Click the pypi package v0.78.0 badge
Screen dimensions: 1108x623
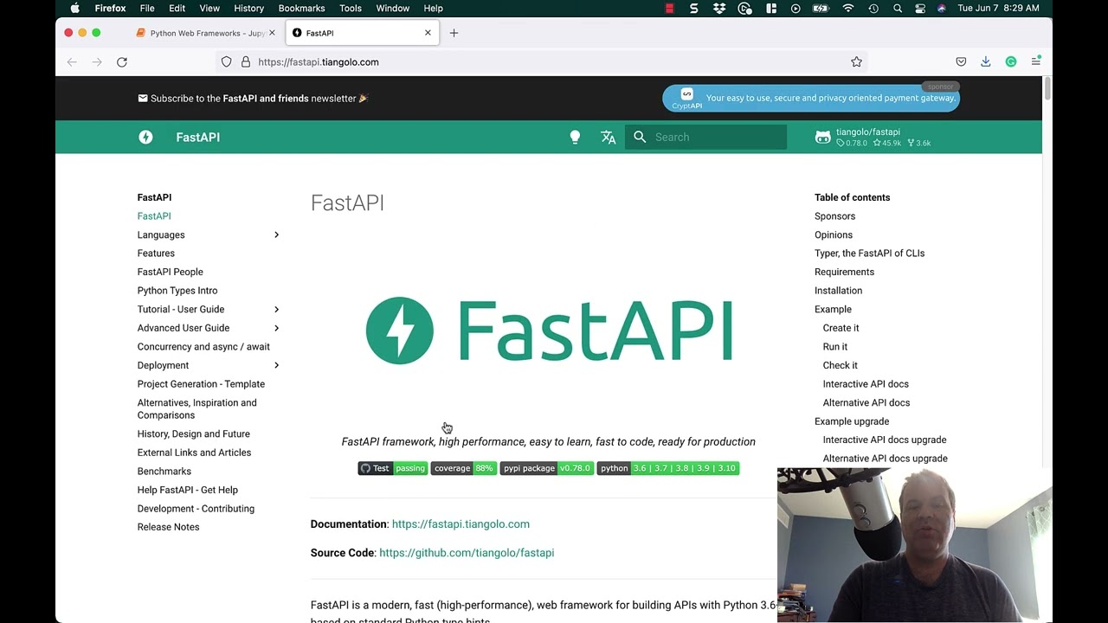click(x=546, y=468)
